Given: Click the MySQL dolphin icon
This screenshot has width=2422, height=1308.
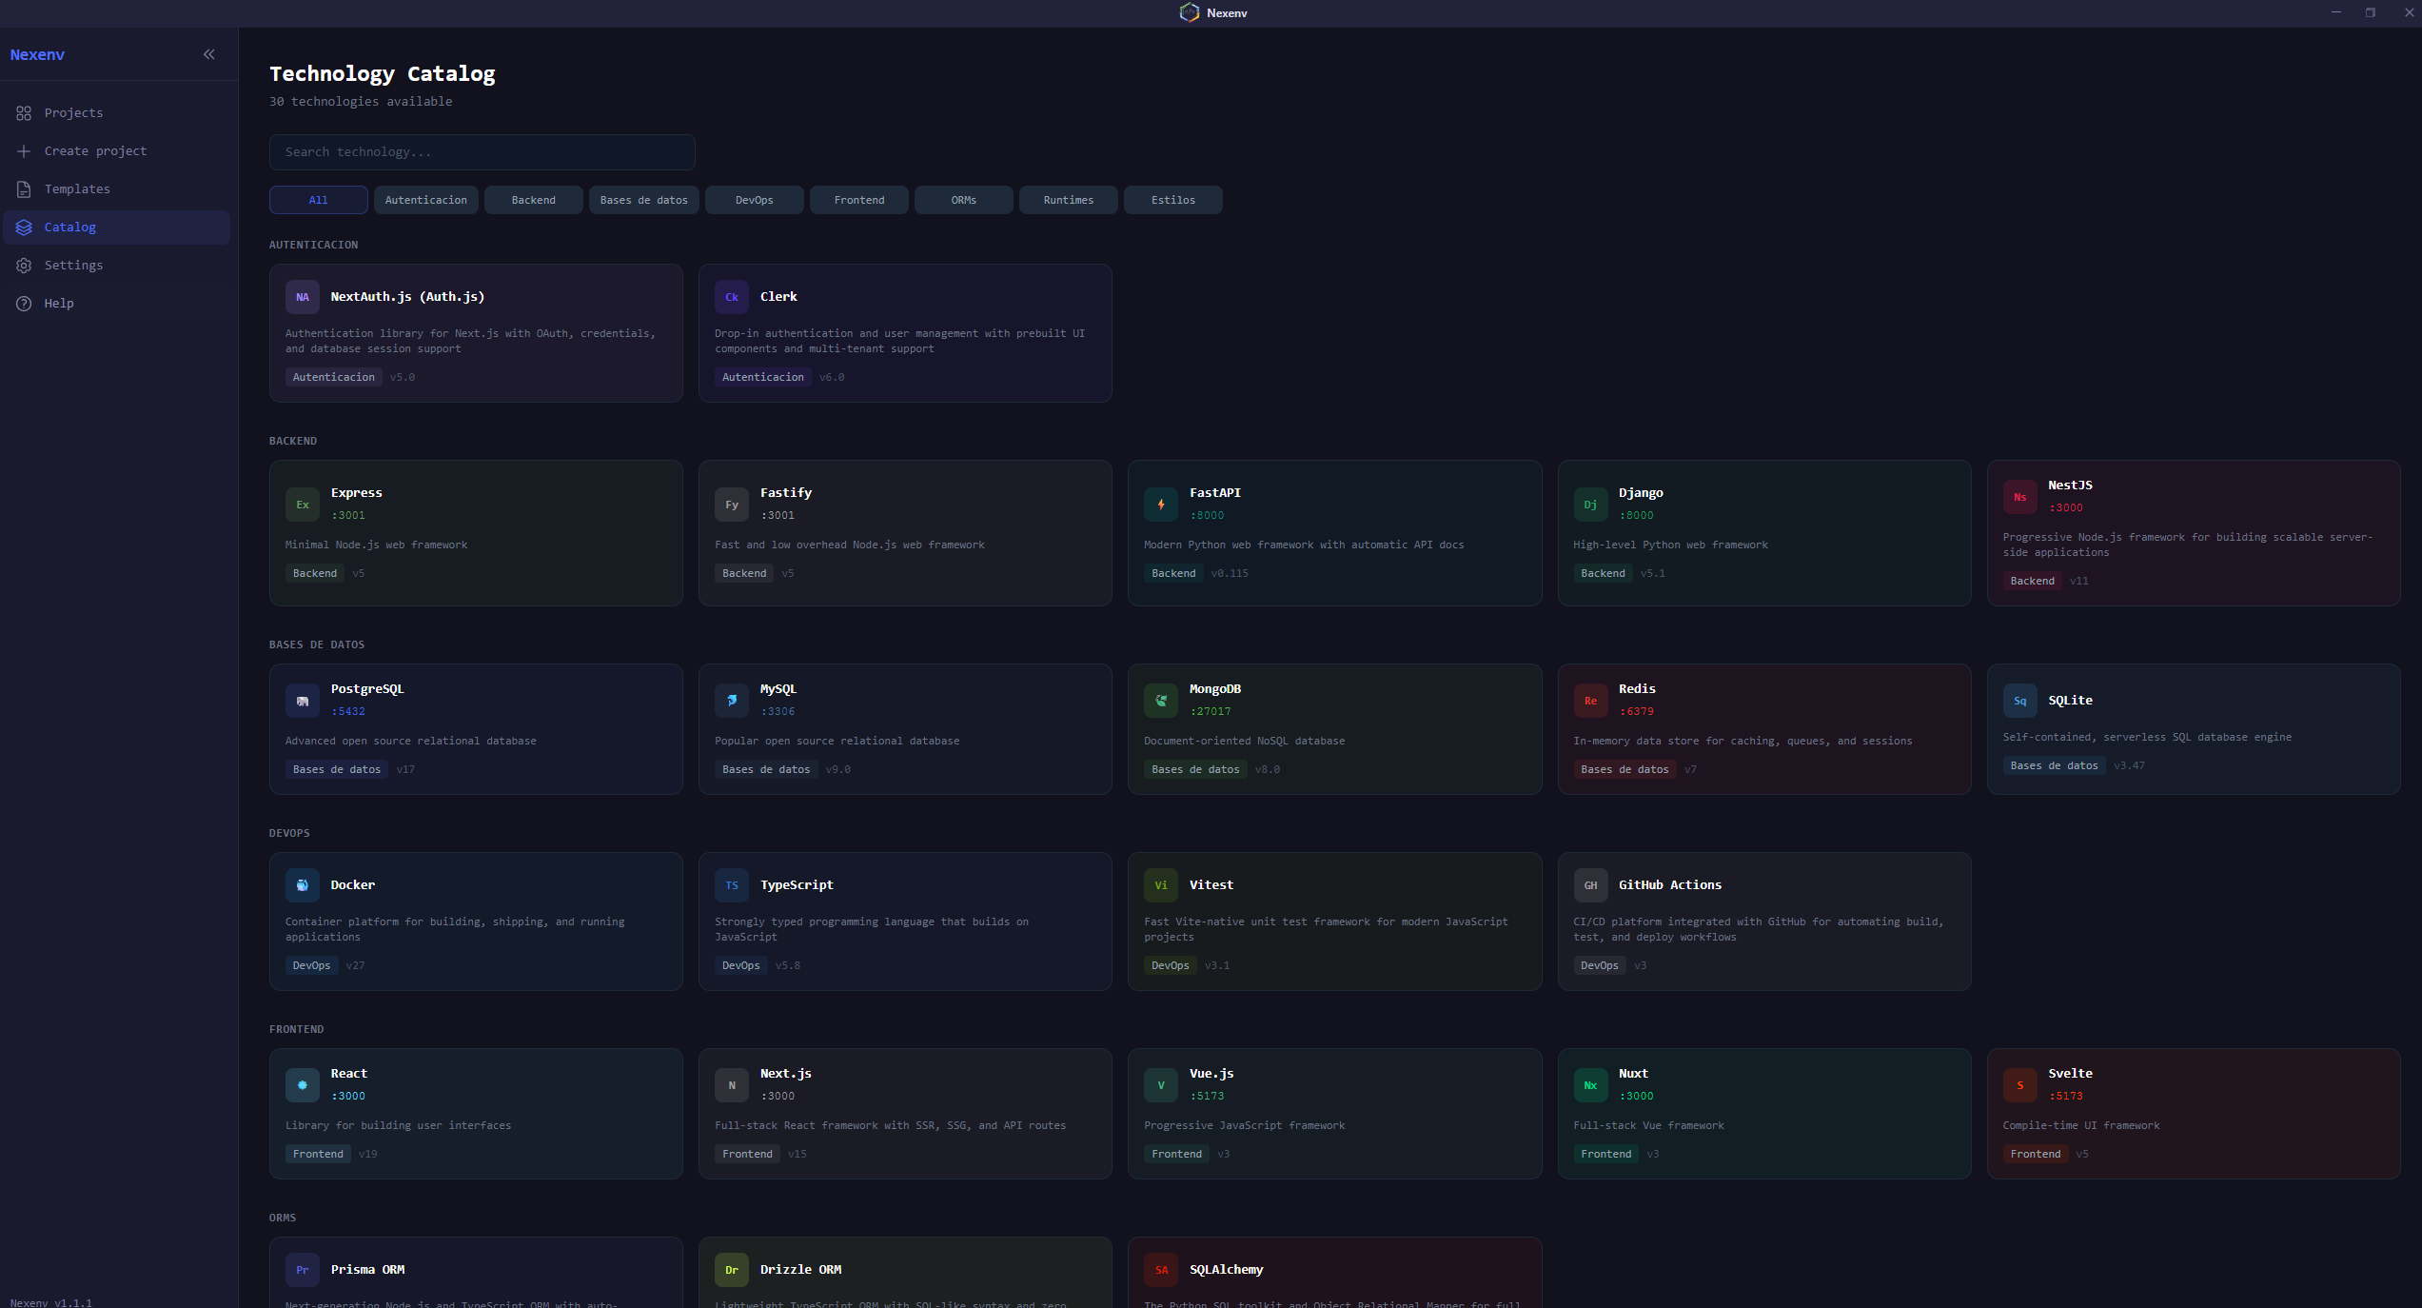Looking at the screenshot, I should click(732, 701).
